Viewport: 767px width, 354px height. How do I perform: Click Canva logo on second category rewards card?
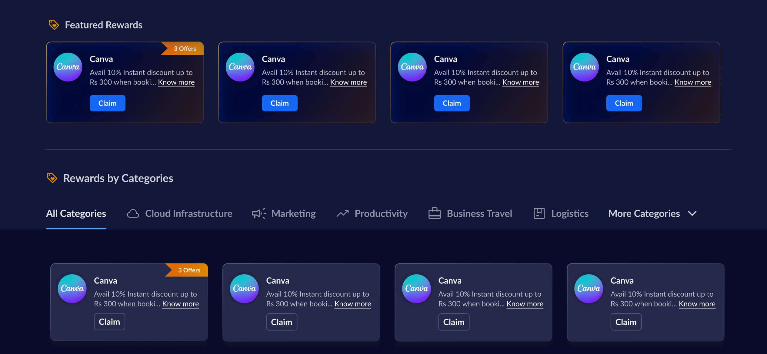coord(244,289)
